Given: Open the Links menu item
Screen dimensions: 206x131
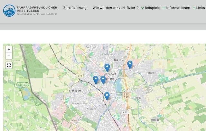Looking at the screenshot, I should pyautogui.click(x=200, y=8).
